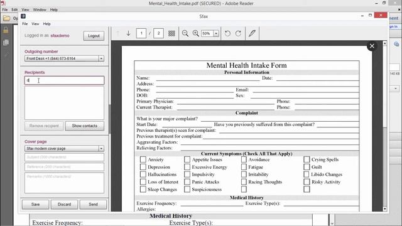This screenshot has width=402, height=226.
Task: Click the preview scrollbar up arrow
Action: pyautogui.click(x=385, y=43)
